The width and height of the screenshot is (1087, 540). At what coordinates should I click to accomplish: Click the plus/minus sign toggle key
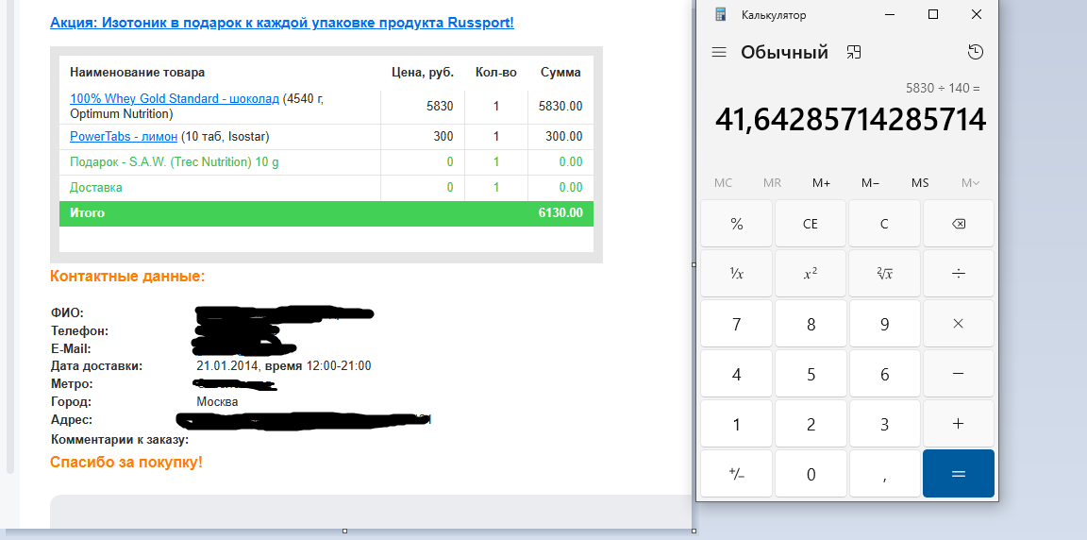point(736,474)
